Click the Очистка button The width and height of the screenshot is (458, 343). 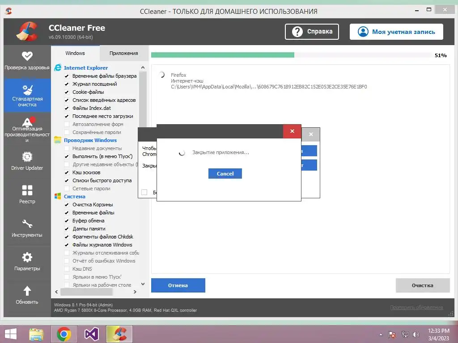(422, 285)
